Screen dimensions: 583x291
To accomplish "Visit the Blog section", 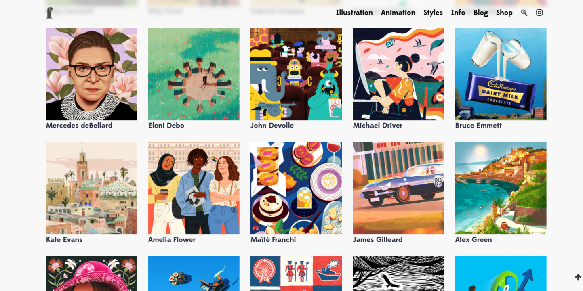I will tap(481, 13).
